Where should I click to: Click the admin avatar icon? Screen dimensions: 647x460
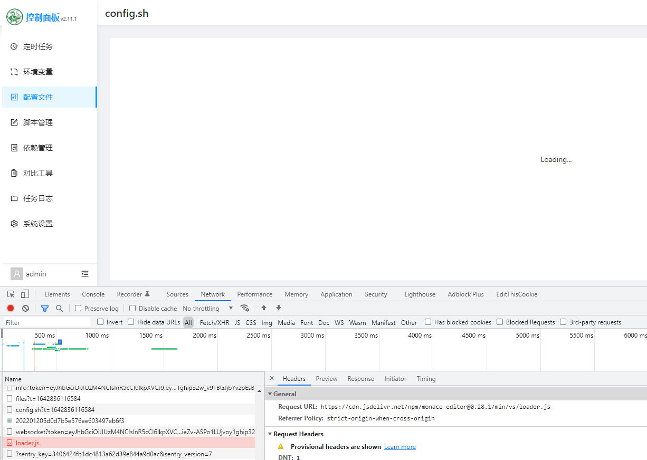tap(17, 274)
